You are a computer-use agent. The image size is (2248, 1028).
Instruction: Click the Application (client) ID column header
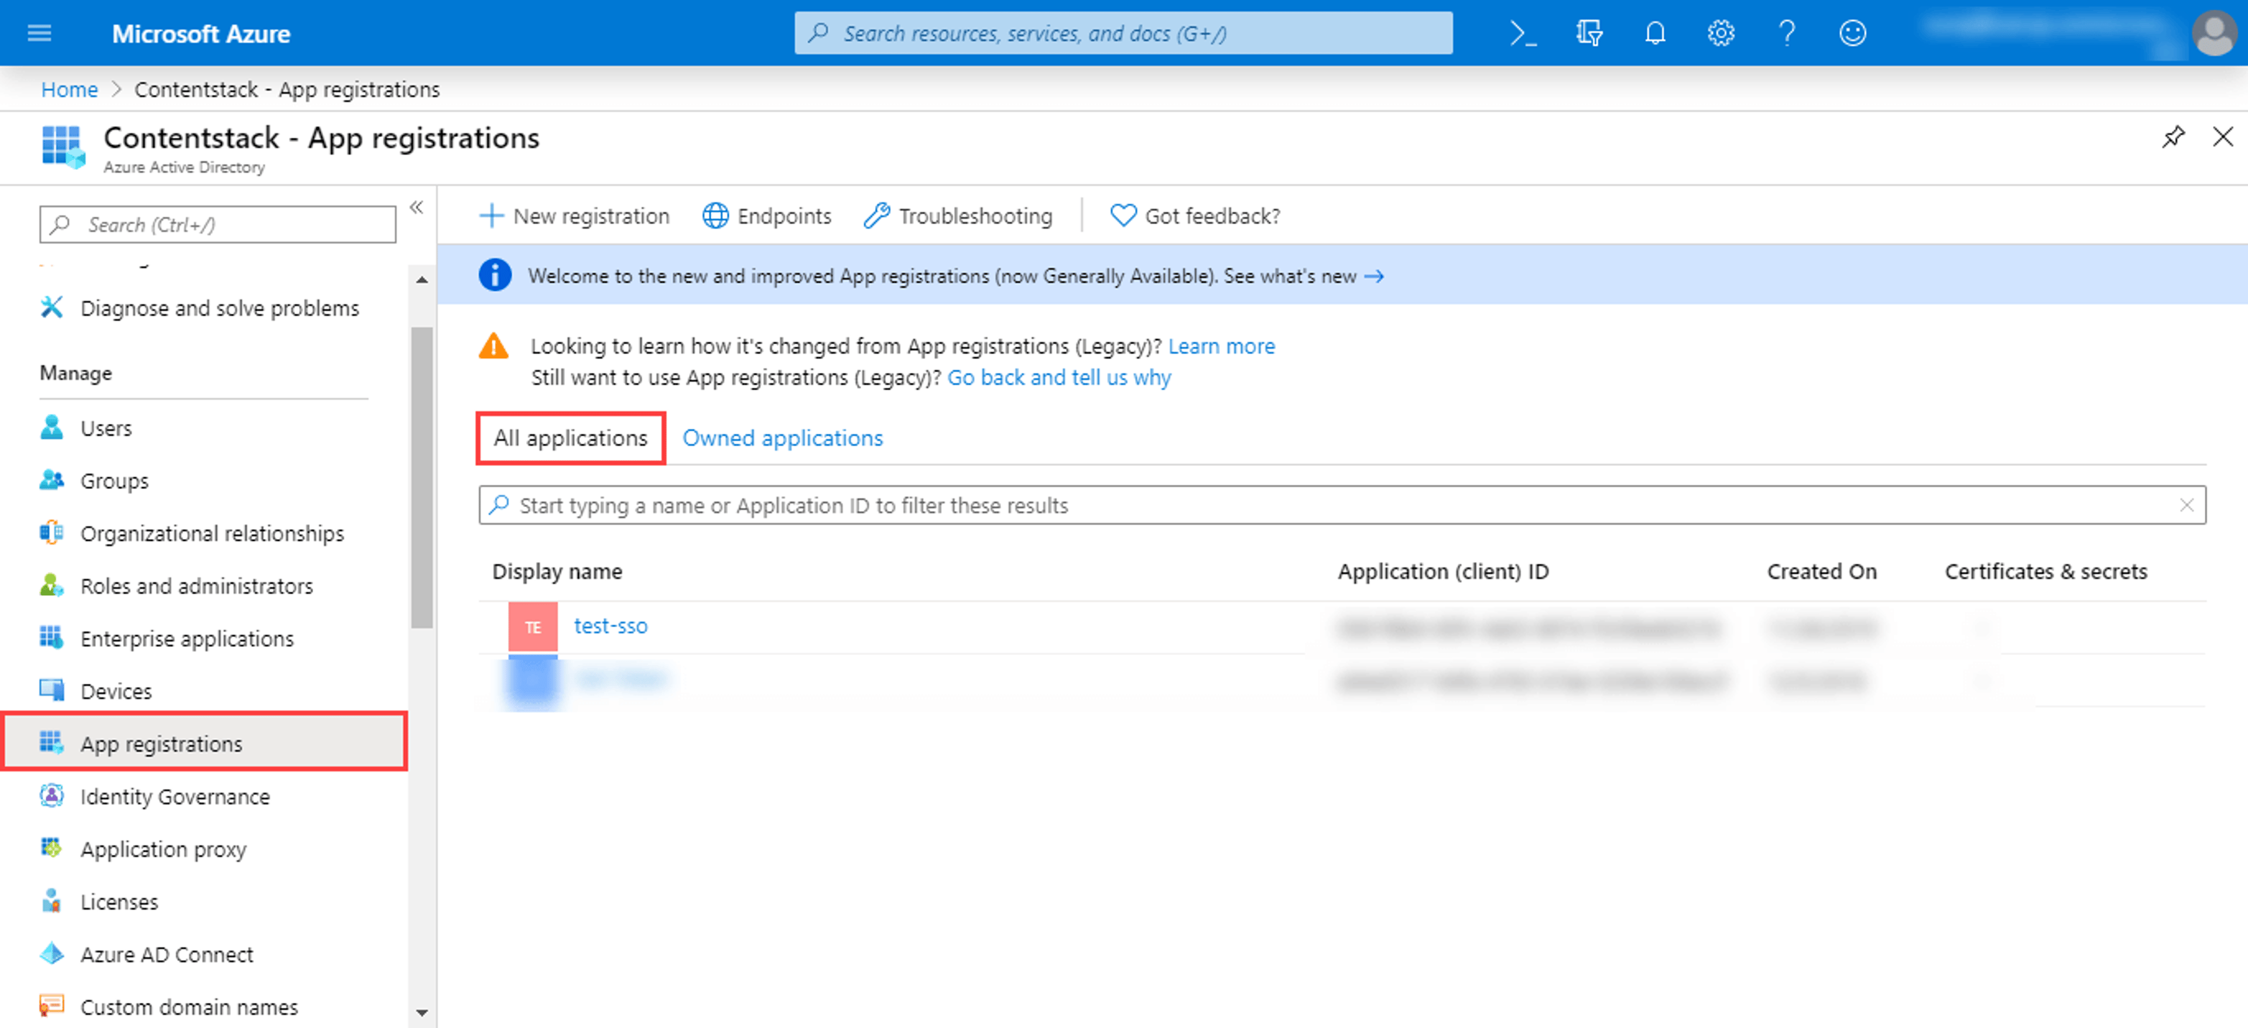(x=1442, y=571)
